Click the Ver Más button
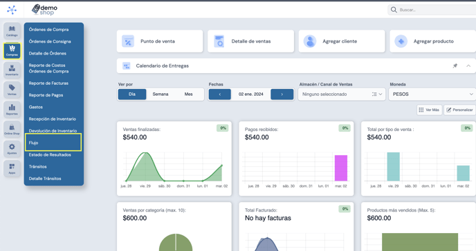The height and width of the screenshot is (251, 476). click(x=429, y=110)
